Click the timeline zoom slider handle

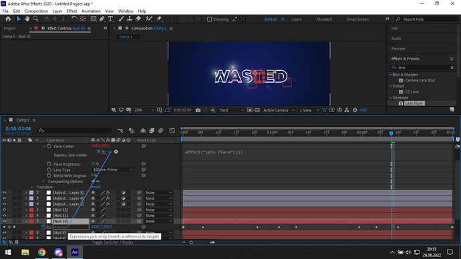191,242
